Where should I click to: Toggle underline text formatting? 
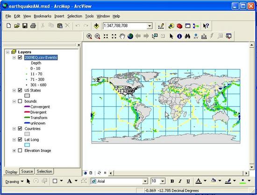(188, 181)
